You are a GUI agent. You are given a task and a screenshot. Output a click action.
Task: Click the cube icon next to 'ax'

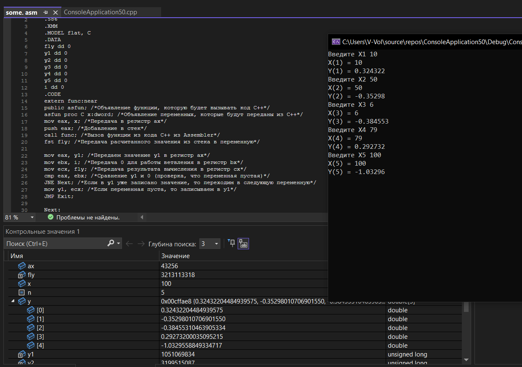[21, 266]
